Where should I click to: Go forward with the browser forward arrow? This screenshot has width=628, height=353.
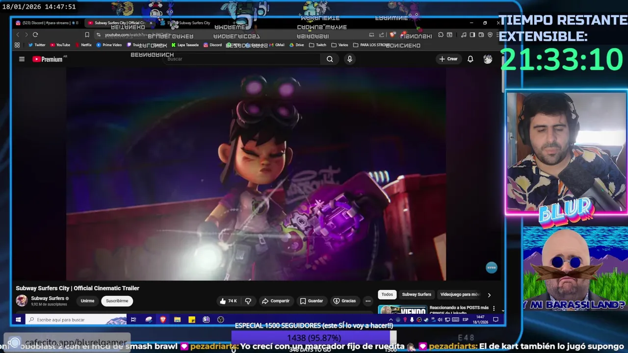coord(26,35)
